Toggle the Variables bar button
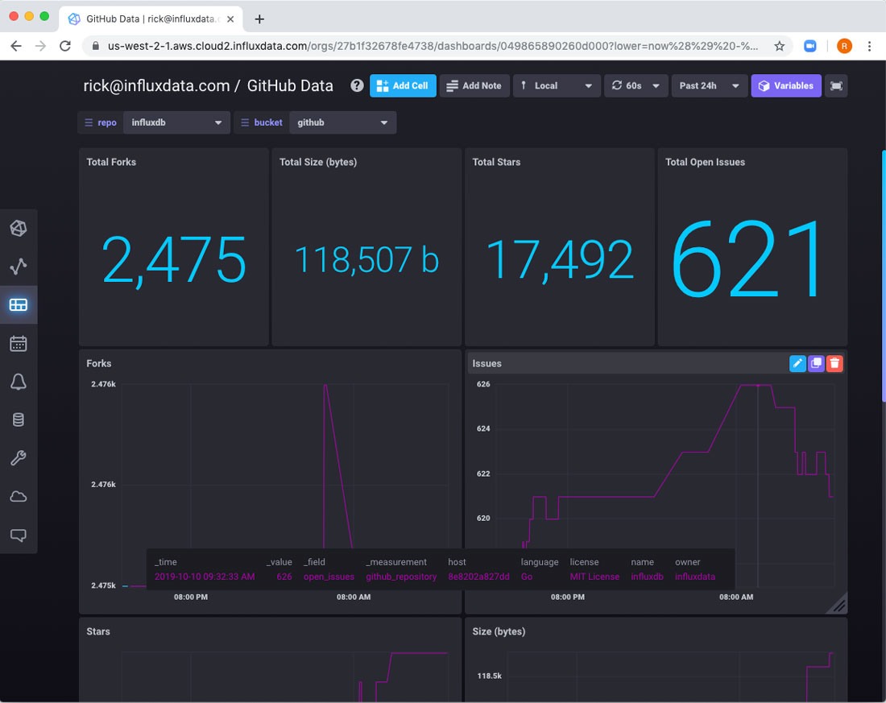Image resolution: width=886 pixels, height=703 pixels. 785,85
